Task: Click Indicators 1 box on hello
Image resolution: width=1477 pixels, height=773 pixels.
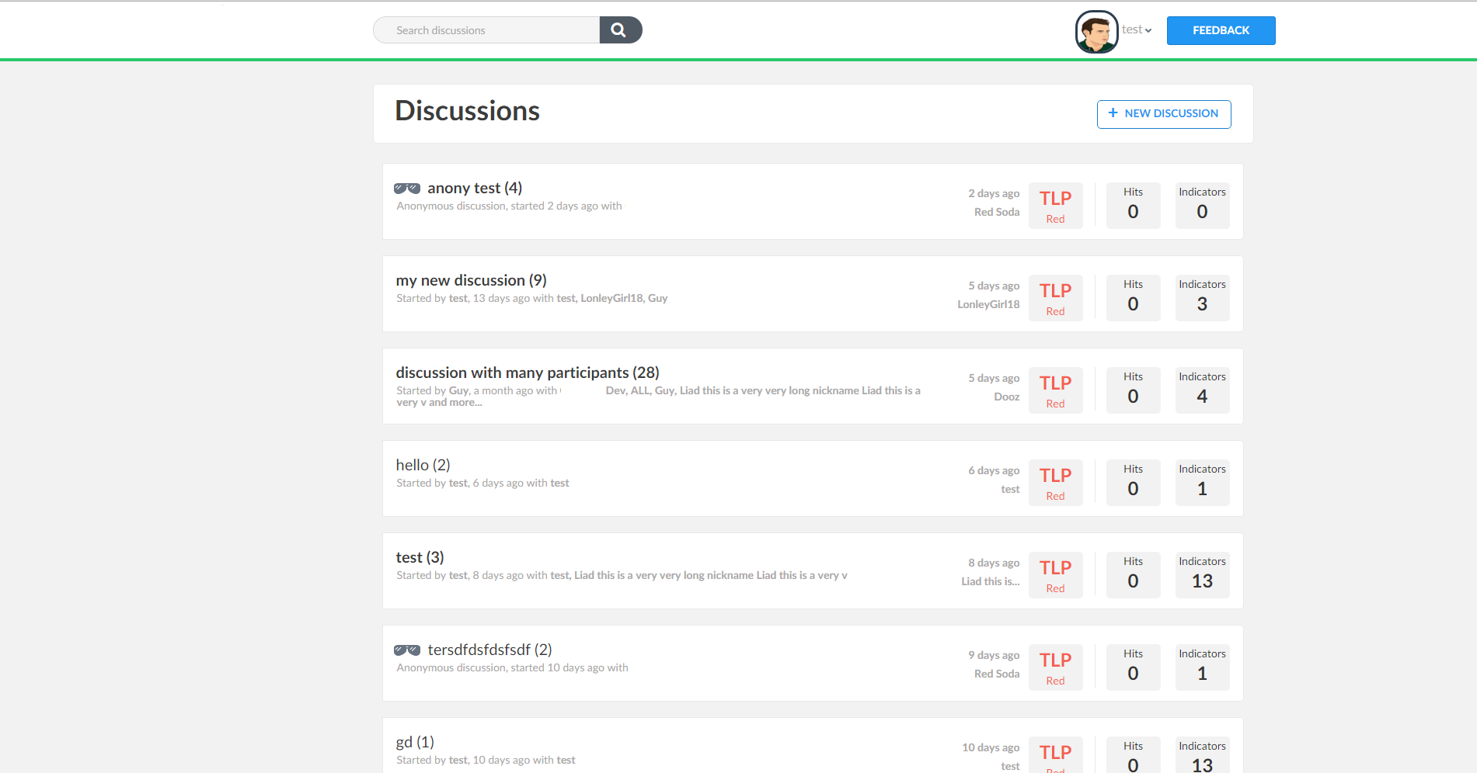Action: coord(1202,483)
